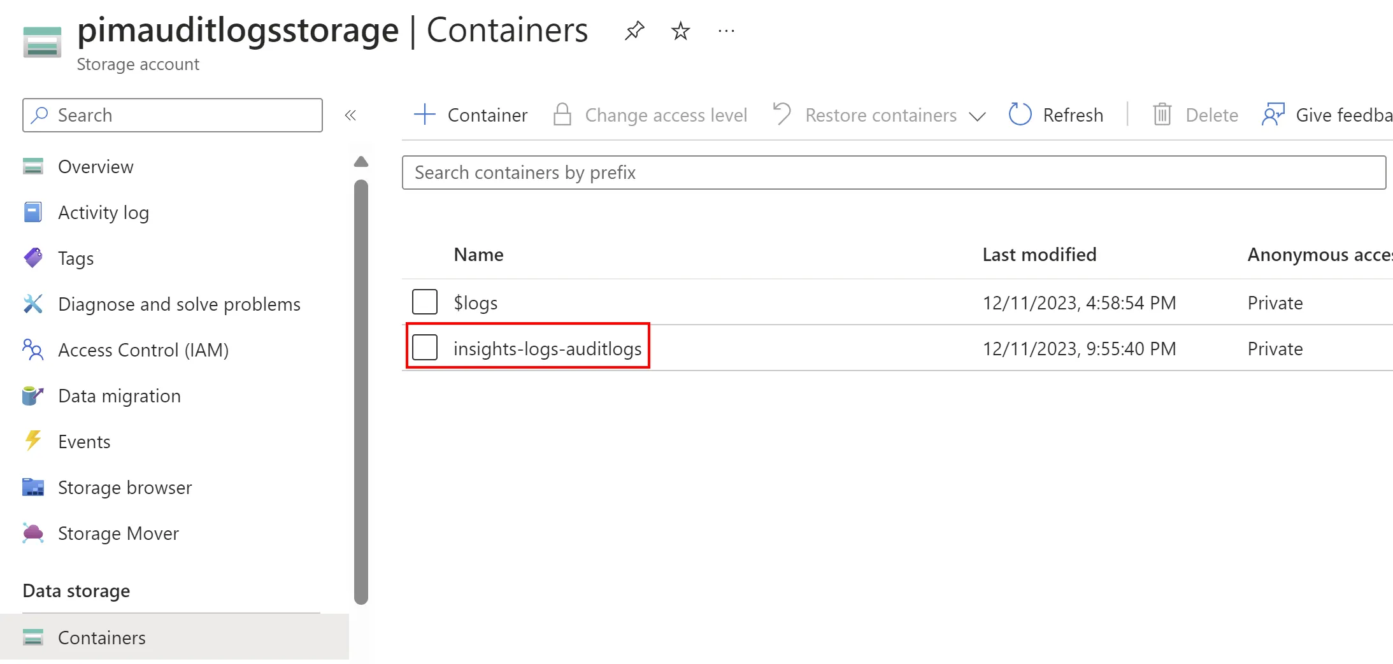Image resolution: width=1393 pixels, height=664 pixels.
Task: Click the lightning Events icon
Action: tap(33, 441)
